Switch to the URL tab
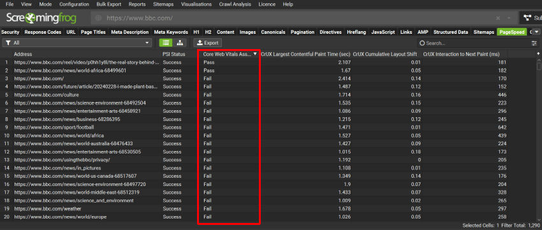 pos(71,32)
